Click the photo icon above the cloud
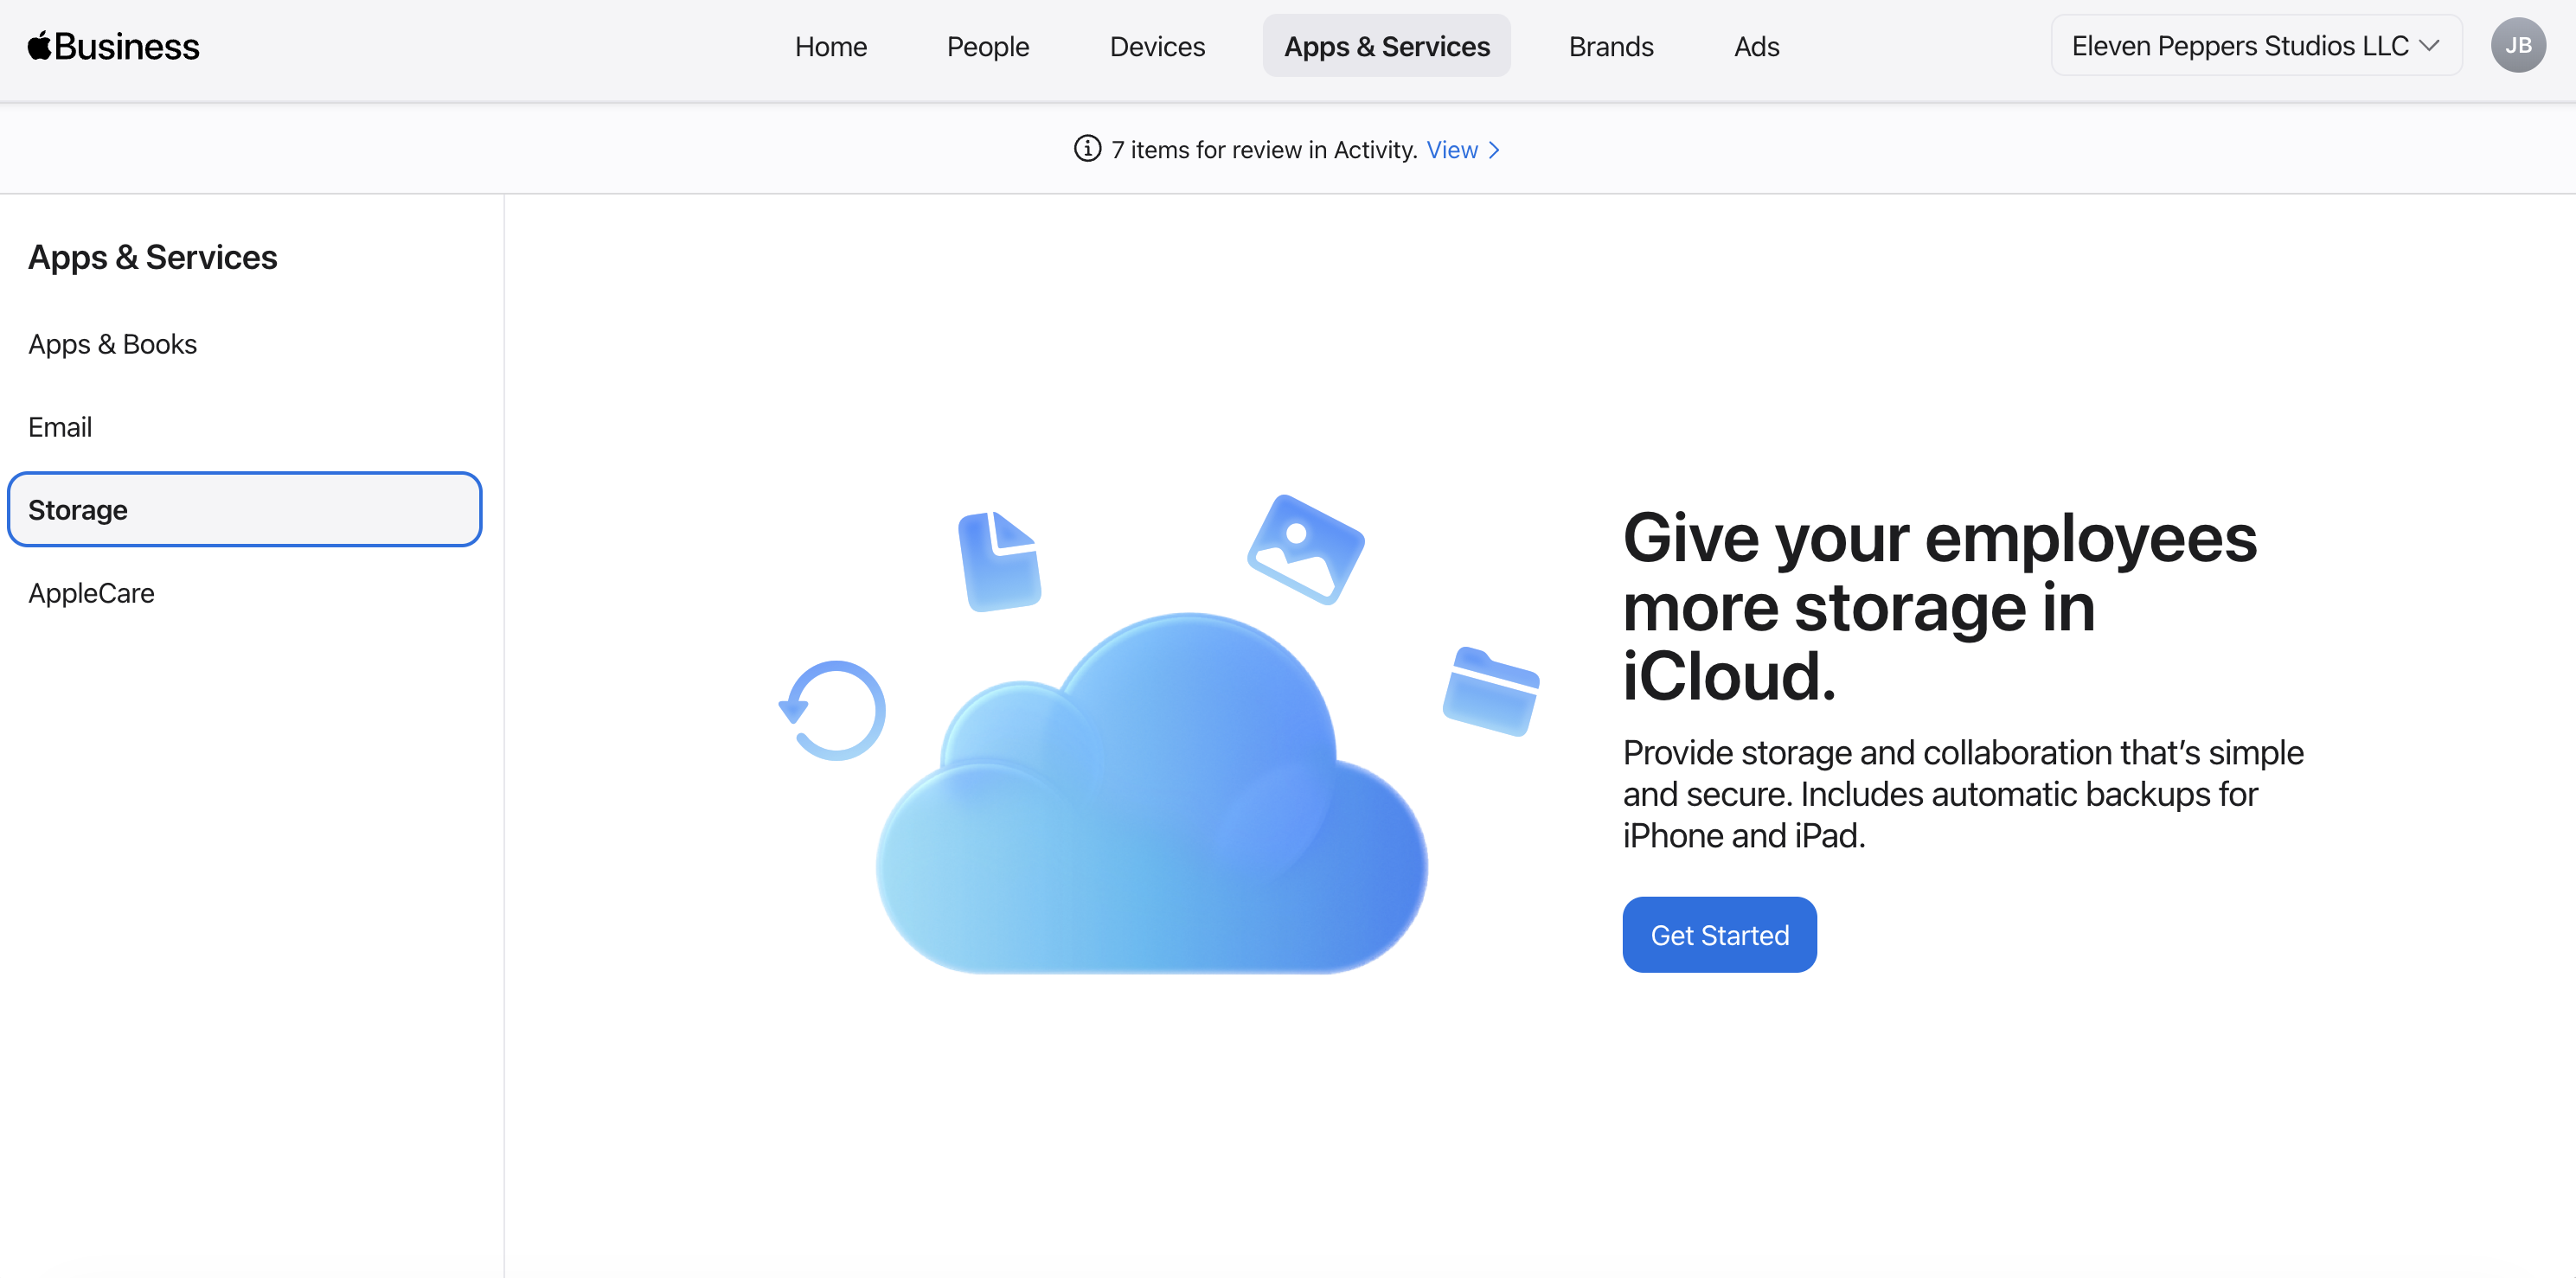Image resolution: width=2576 pixels, height=1278 pixels. click(1305, 549)
